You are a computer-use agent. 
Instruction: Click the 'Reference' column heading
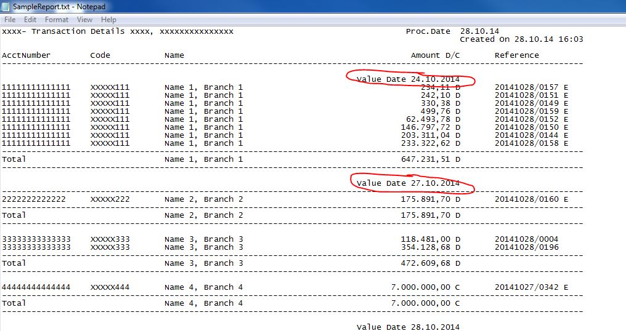[x=516, y=55]
